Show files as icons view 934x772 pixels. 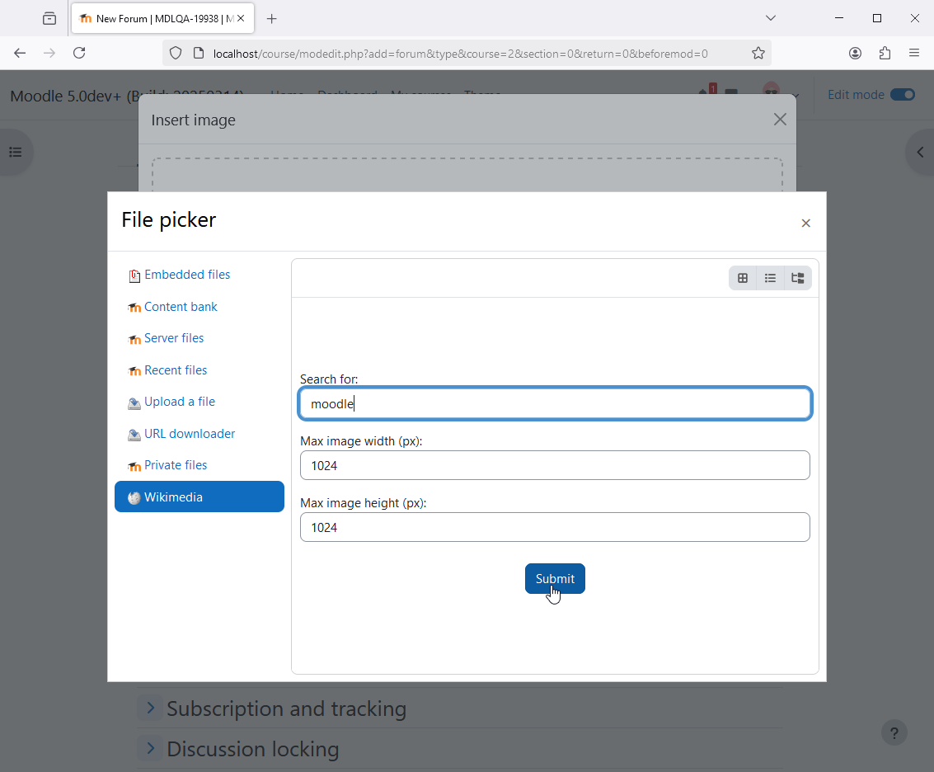click(x=742, y=278)
